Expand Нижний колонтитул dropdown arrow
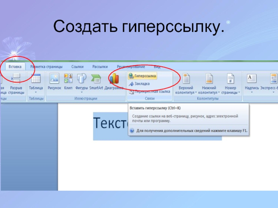Image resolution: width=278 pixels, height=208 pixels. tap(219, 92)
